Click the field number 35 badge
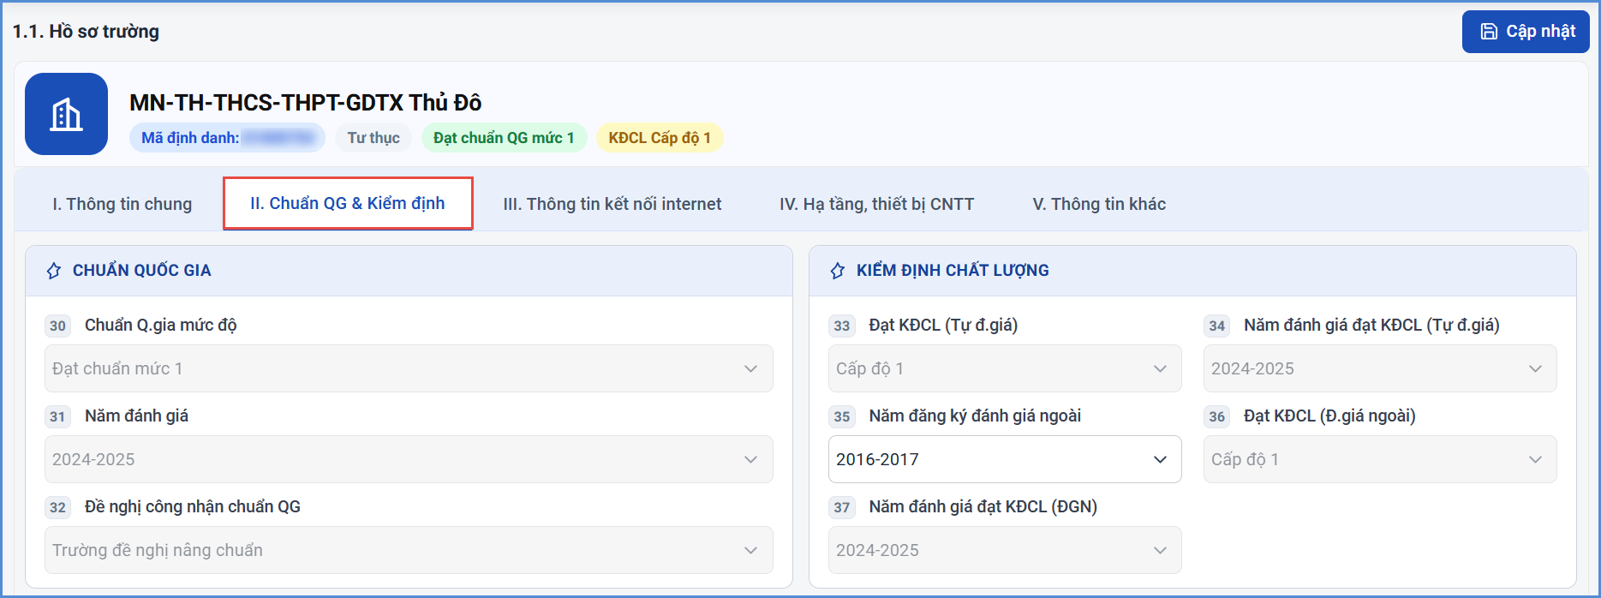 [x=842, y=416]
